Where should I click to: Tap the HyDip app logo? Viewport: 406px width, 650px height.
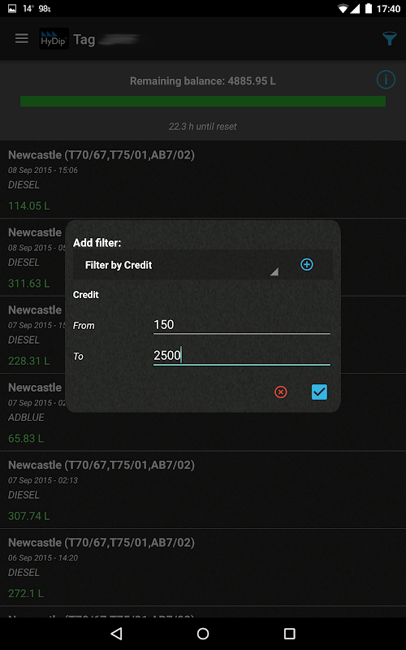pos(54,38)
